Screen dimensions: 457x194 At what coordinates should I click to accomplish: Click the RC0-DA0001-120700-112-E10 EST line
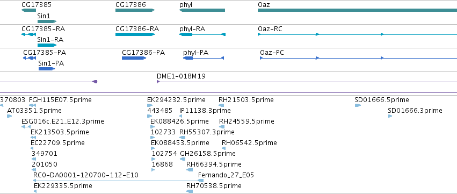tap(118, 181)
